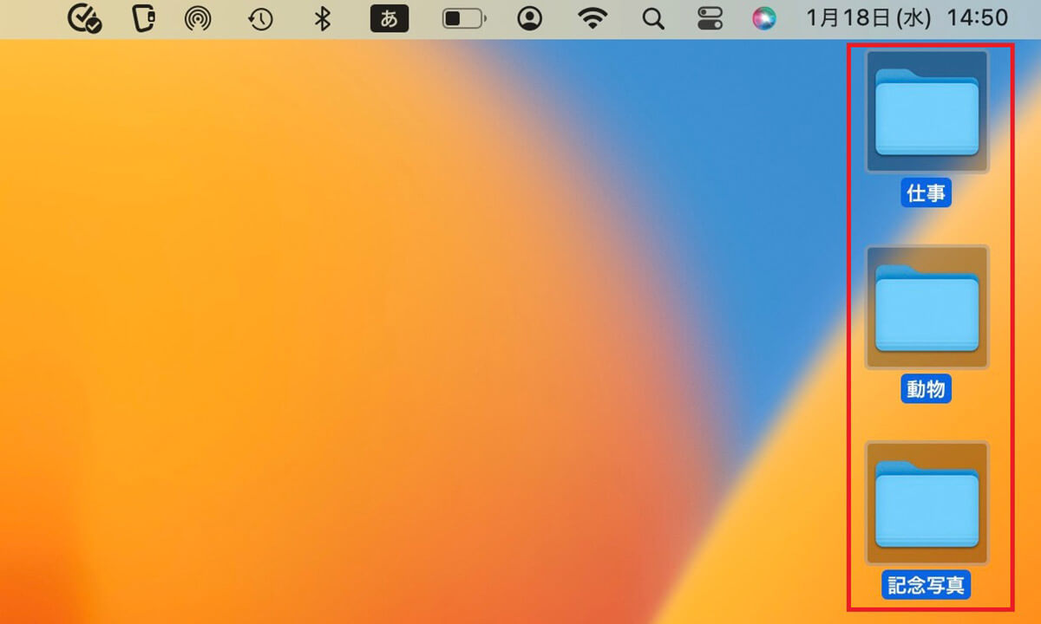Open the AirDrop menu bar icon
1041x624 pixels.
coord(199,18)
